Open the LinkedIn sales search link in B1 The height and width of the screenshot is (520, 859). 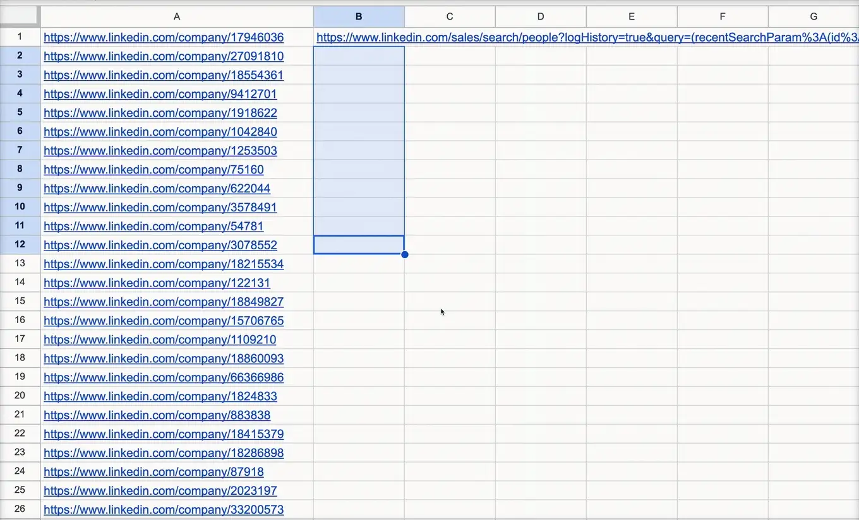[x=587, y=37]
